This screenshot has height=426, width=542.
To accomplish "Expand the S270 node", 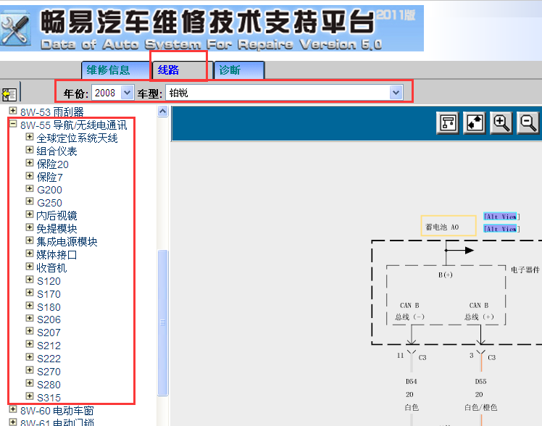I will 30,370.
